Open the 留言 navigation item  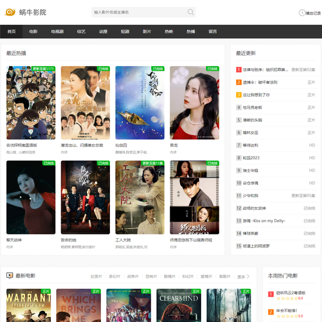coord(213,32)
